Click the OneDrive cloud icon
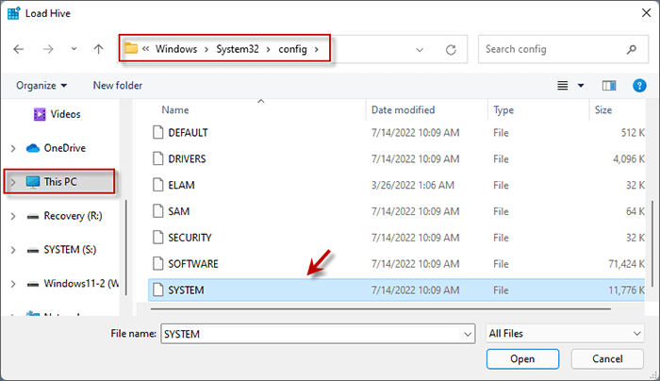Viewport: 660px width, 381px height. click(x=34, y=148)
